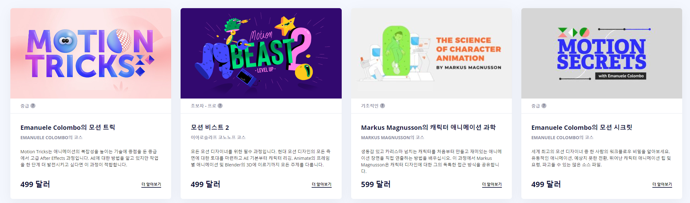Click MARKUS MAGNUSSON의 코스 author label

[x=392, y=137]
